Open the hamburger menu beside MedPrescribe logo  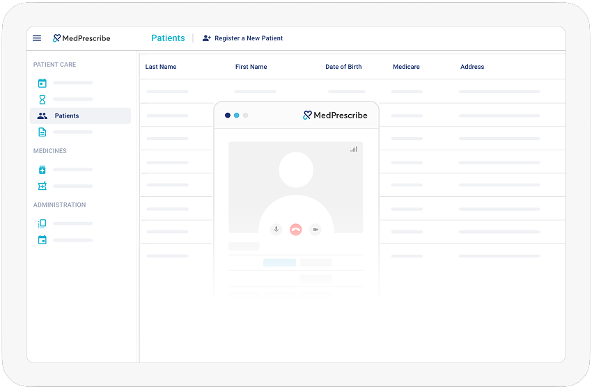(37, 38)
